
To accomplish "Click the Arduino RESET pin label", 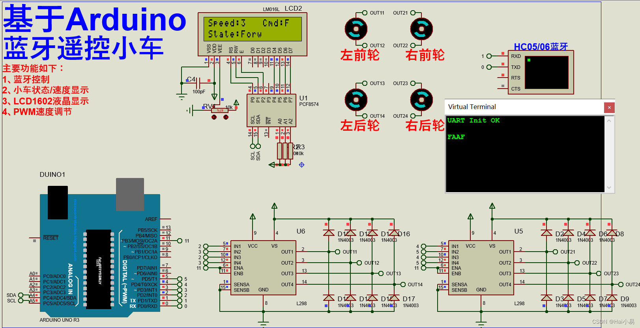I will point(51,238).
